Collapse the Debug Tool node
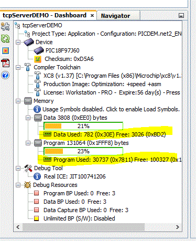The height and width of the screenshot is (241, 196). [18, 168]
